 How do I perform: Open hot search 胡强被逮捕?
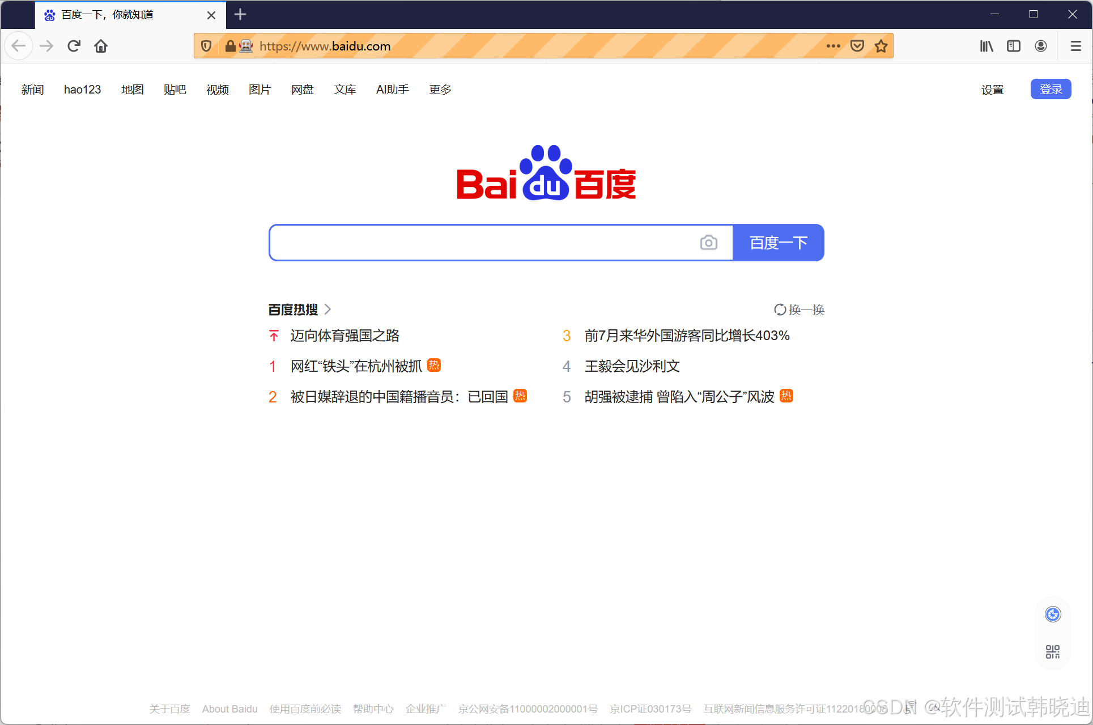tap(679, 397)
